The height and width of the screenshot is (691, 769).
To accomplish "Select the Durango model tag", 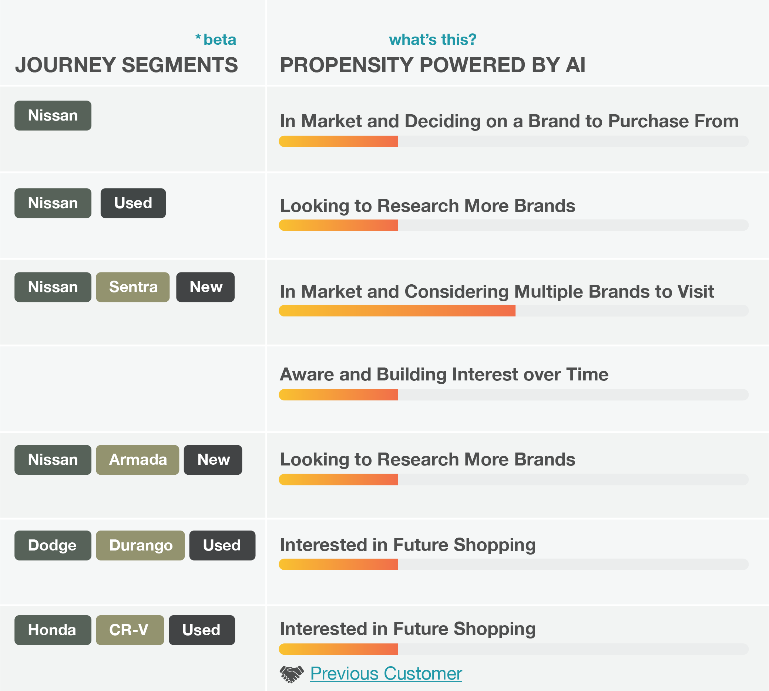I will coord(141,545).
